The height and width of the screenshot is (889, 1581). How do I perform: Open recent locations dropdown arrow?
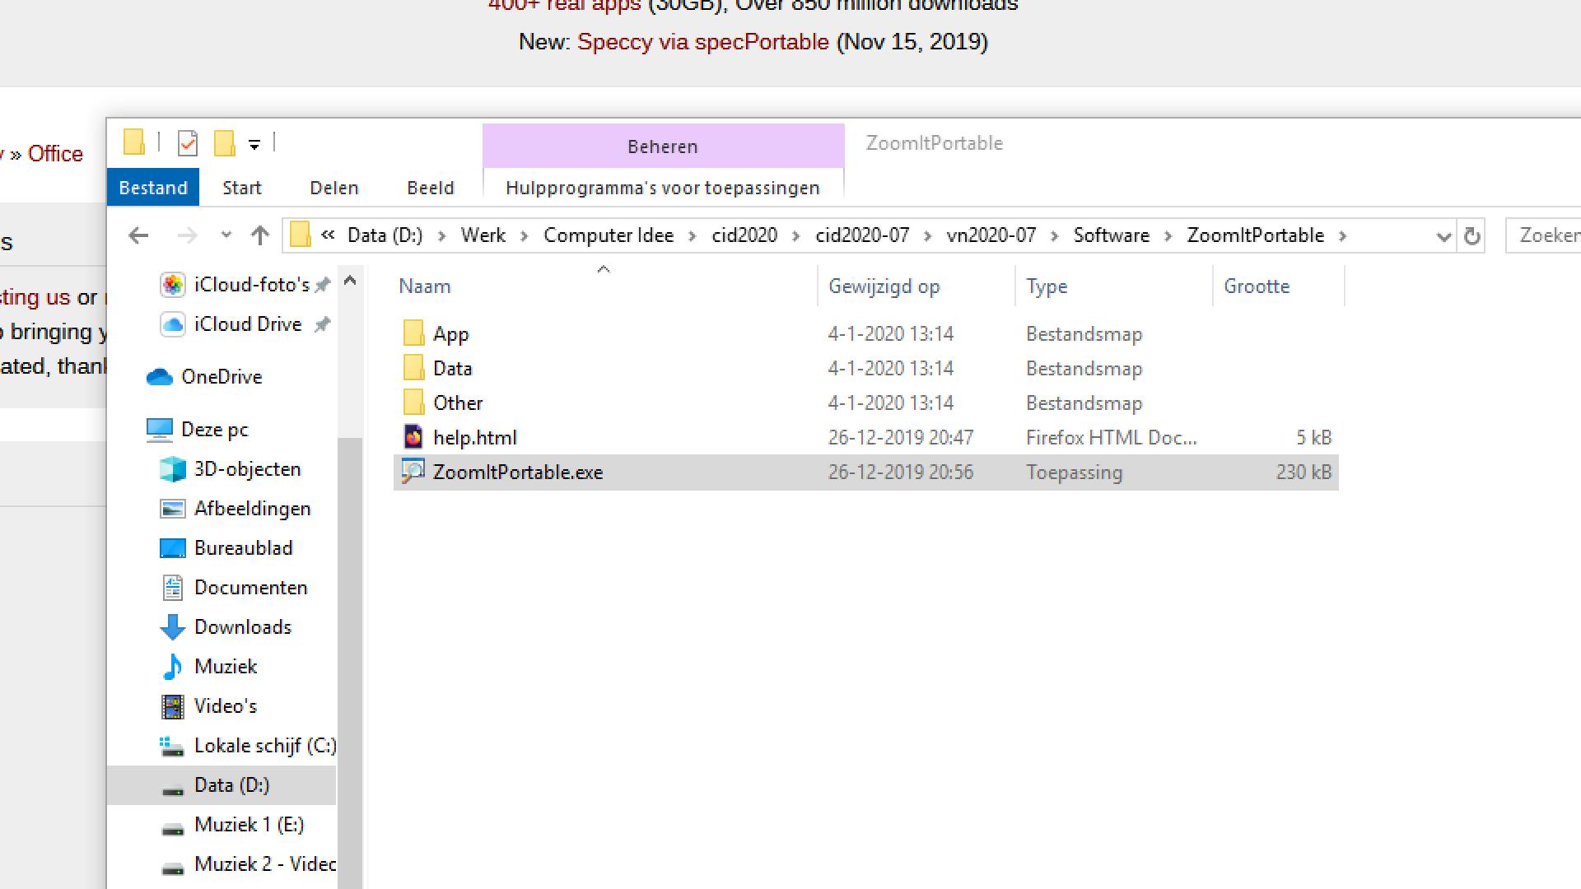coord(226,236)
